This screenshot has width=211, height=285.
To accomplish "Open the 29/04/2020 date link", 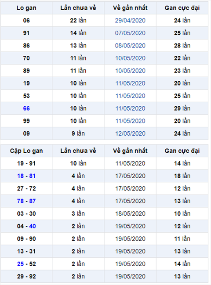I will click(x=130, y=20).
